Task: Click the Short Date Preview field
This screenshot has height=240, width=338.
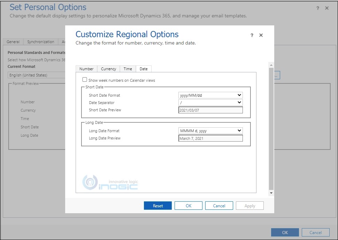Action: click(x=210, y=110)
